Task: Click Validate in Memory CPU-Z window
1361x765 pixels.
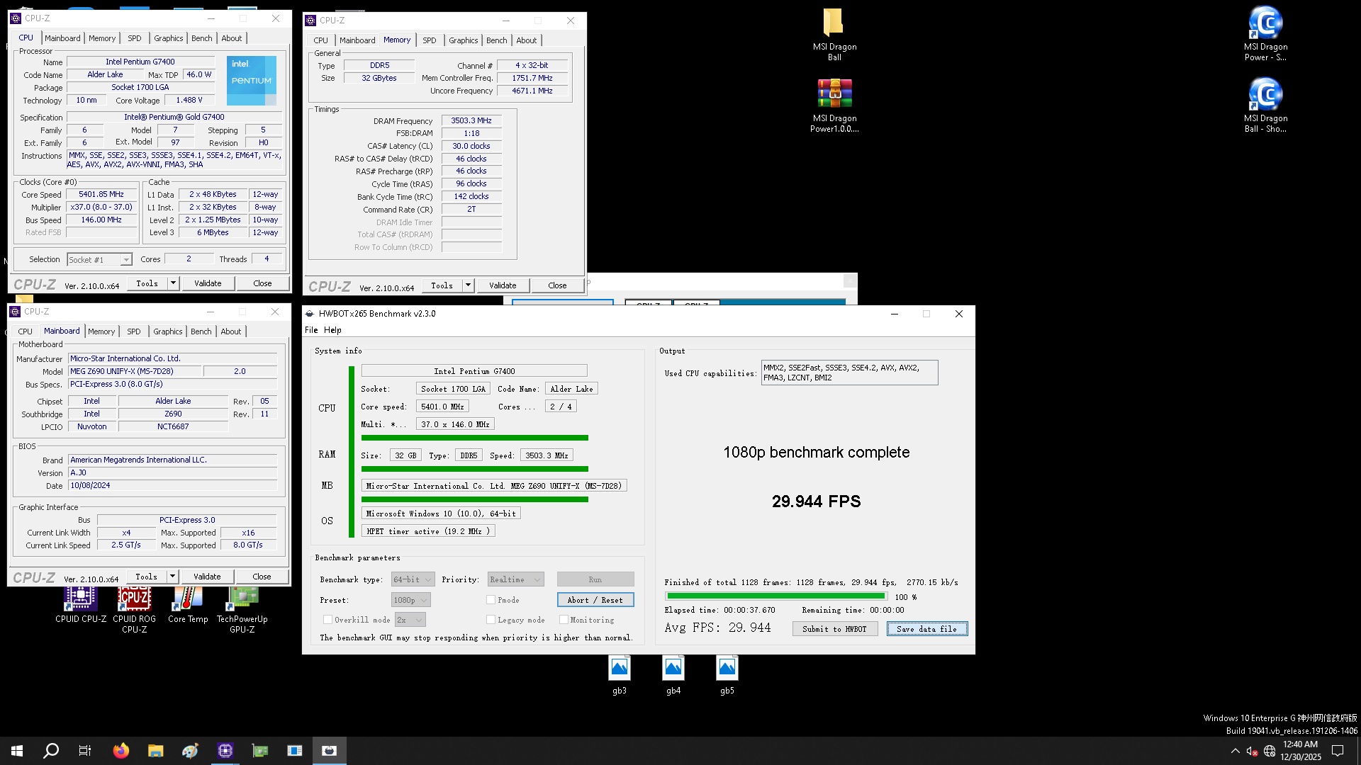Action: tap(503, 285)
